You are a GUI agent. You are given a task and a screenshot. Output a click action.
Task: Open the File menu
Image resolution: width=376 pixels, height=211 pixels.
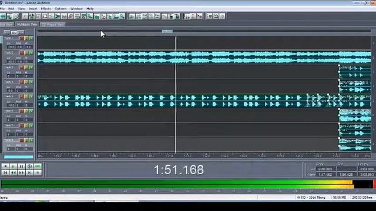tap(2, 9)
